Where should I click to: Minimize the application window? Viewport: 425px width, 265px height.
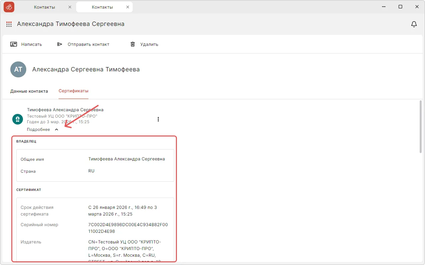click(x=384, y=7)
